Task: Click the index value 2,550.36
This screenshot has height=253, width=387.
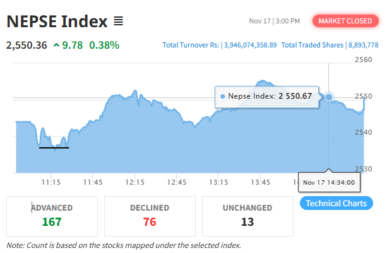Action: (x=27, y=46)
